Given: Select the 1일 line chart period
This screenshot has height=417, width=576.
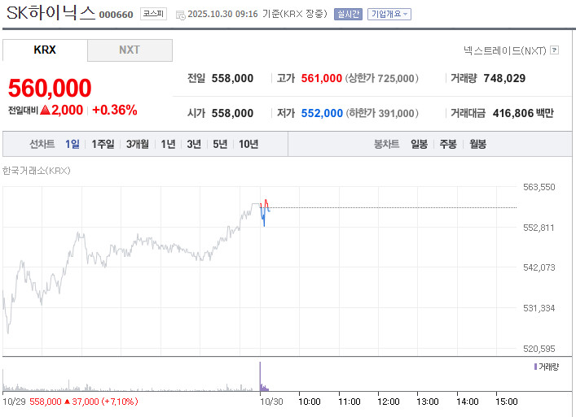Looking at the screenshot, I should (73, 144).
